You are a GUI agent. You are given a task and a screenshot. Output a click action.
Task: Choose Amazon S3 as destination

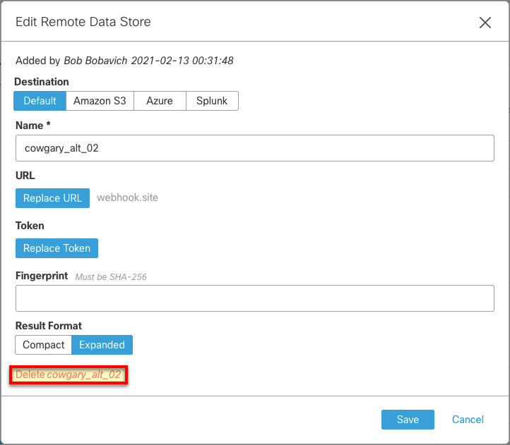point(100,101)
